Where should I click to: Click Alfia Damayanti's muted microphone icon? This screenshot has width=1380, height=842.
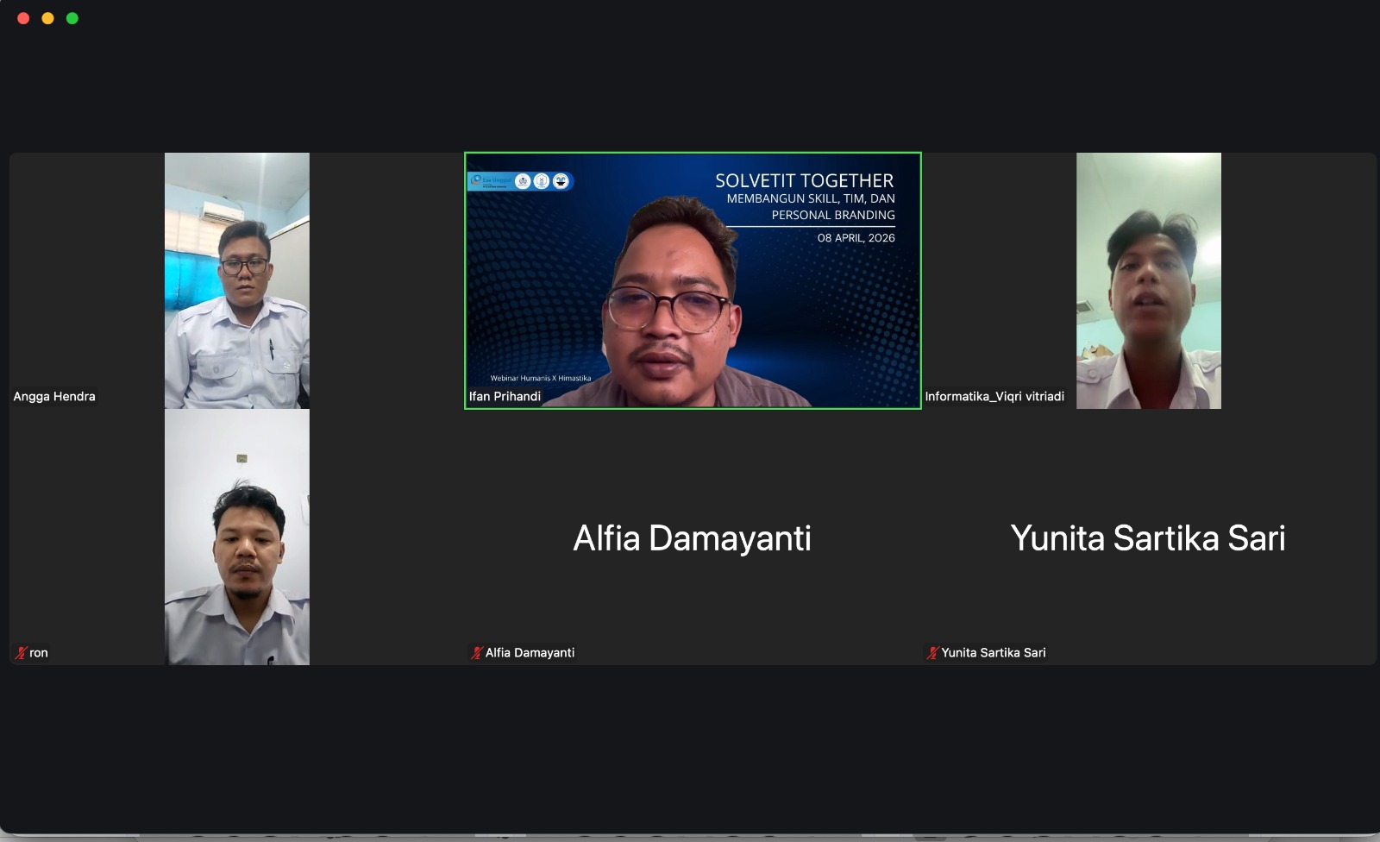click(476, 653)
